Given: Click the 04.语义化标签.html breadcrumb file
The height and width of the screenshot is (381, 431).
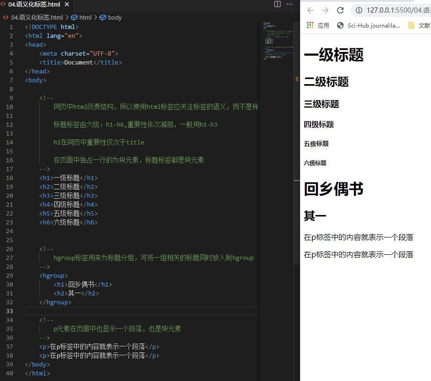Looking at the screenshot, I should coord(33,18).
